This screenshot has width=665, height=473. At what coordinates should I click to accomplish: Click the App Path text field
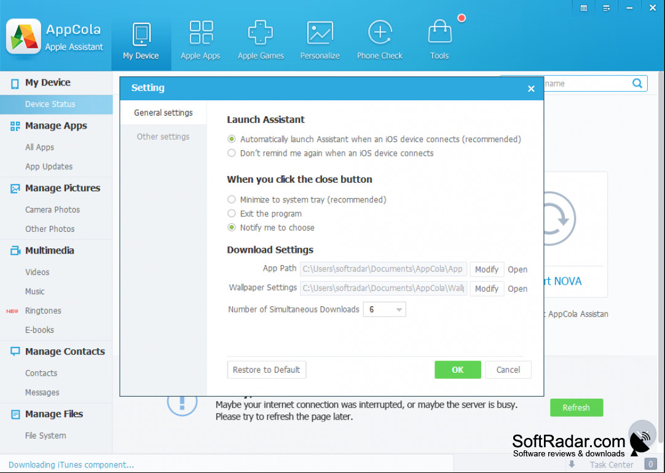[x=384, y=269]
